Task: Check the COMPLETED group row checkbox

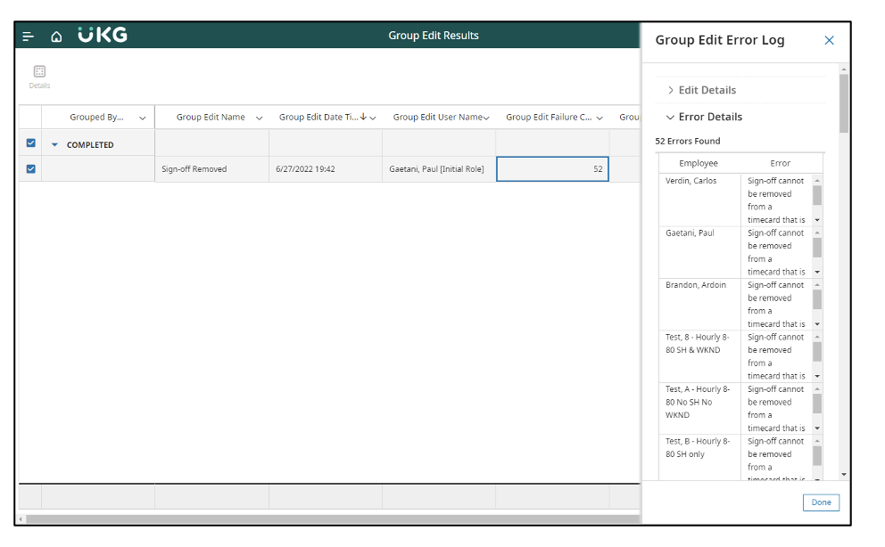Action: point(29,143)
